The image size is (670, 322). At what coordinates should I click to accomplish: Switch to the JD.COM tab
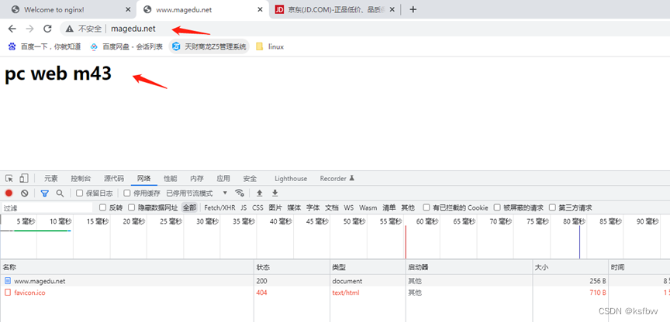(336, 9)
